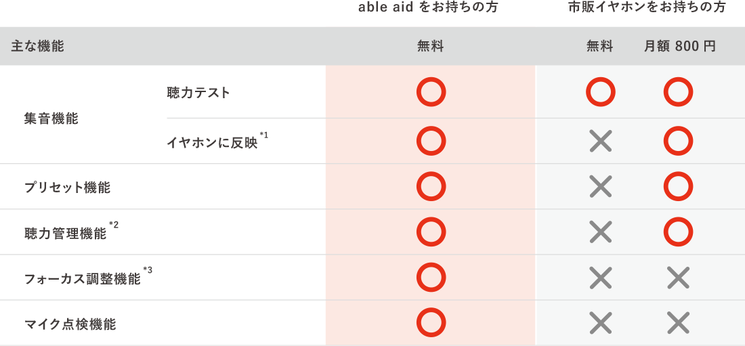745x346 pixels.
Task: Click the '聴力管理機能' row label
Action: 66,234
